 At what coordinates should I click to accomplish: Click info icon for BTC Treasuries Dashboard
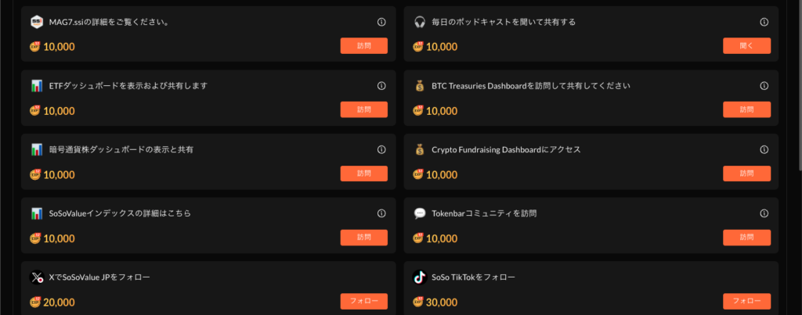pos(764,86)
